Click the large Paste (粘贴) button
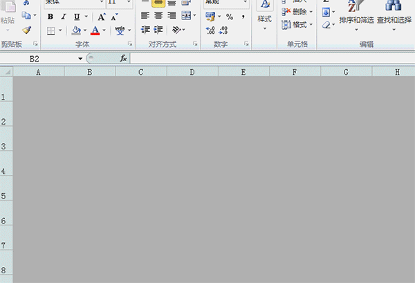415x283 pixels. 8,16
